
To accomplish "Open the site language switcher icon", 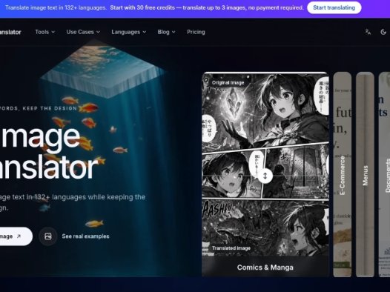I will [x=368, y=32].
